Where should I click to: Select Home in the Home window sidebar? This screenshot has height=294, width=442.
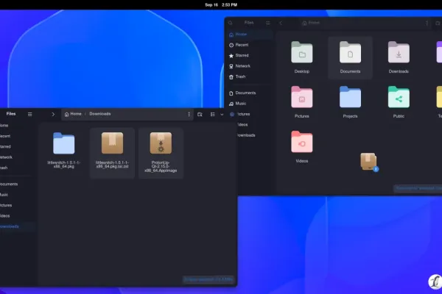tap(250, 35)
